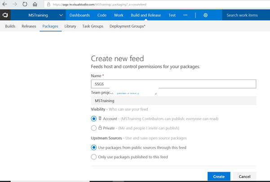Click the browser URL address bar
The image size is (270, 182).
point(157,4)
